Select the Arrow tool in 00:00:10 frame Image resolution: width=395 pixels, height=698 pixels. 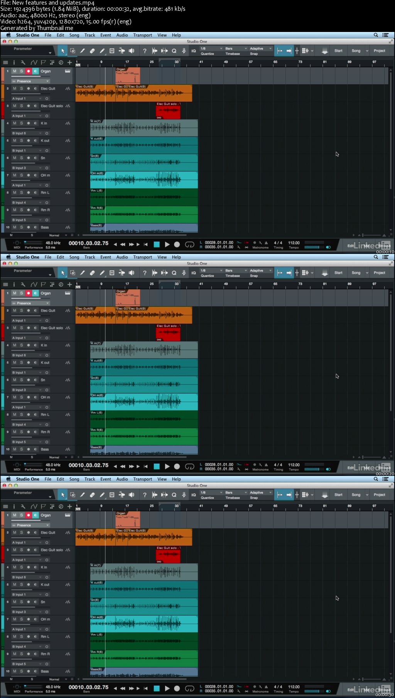(x=62, y=51)
